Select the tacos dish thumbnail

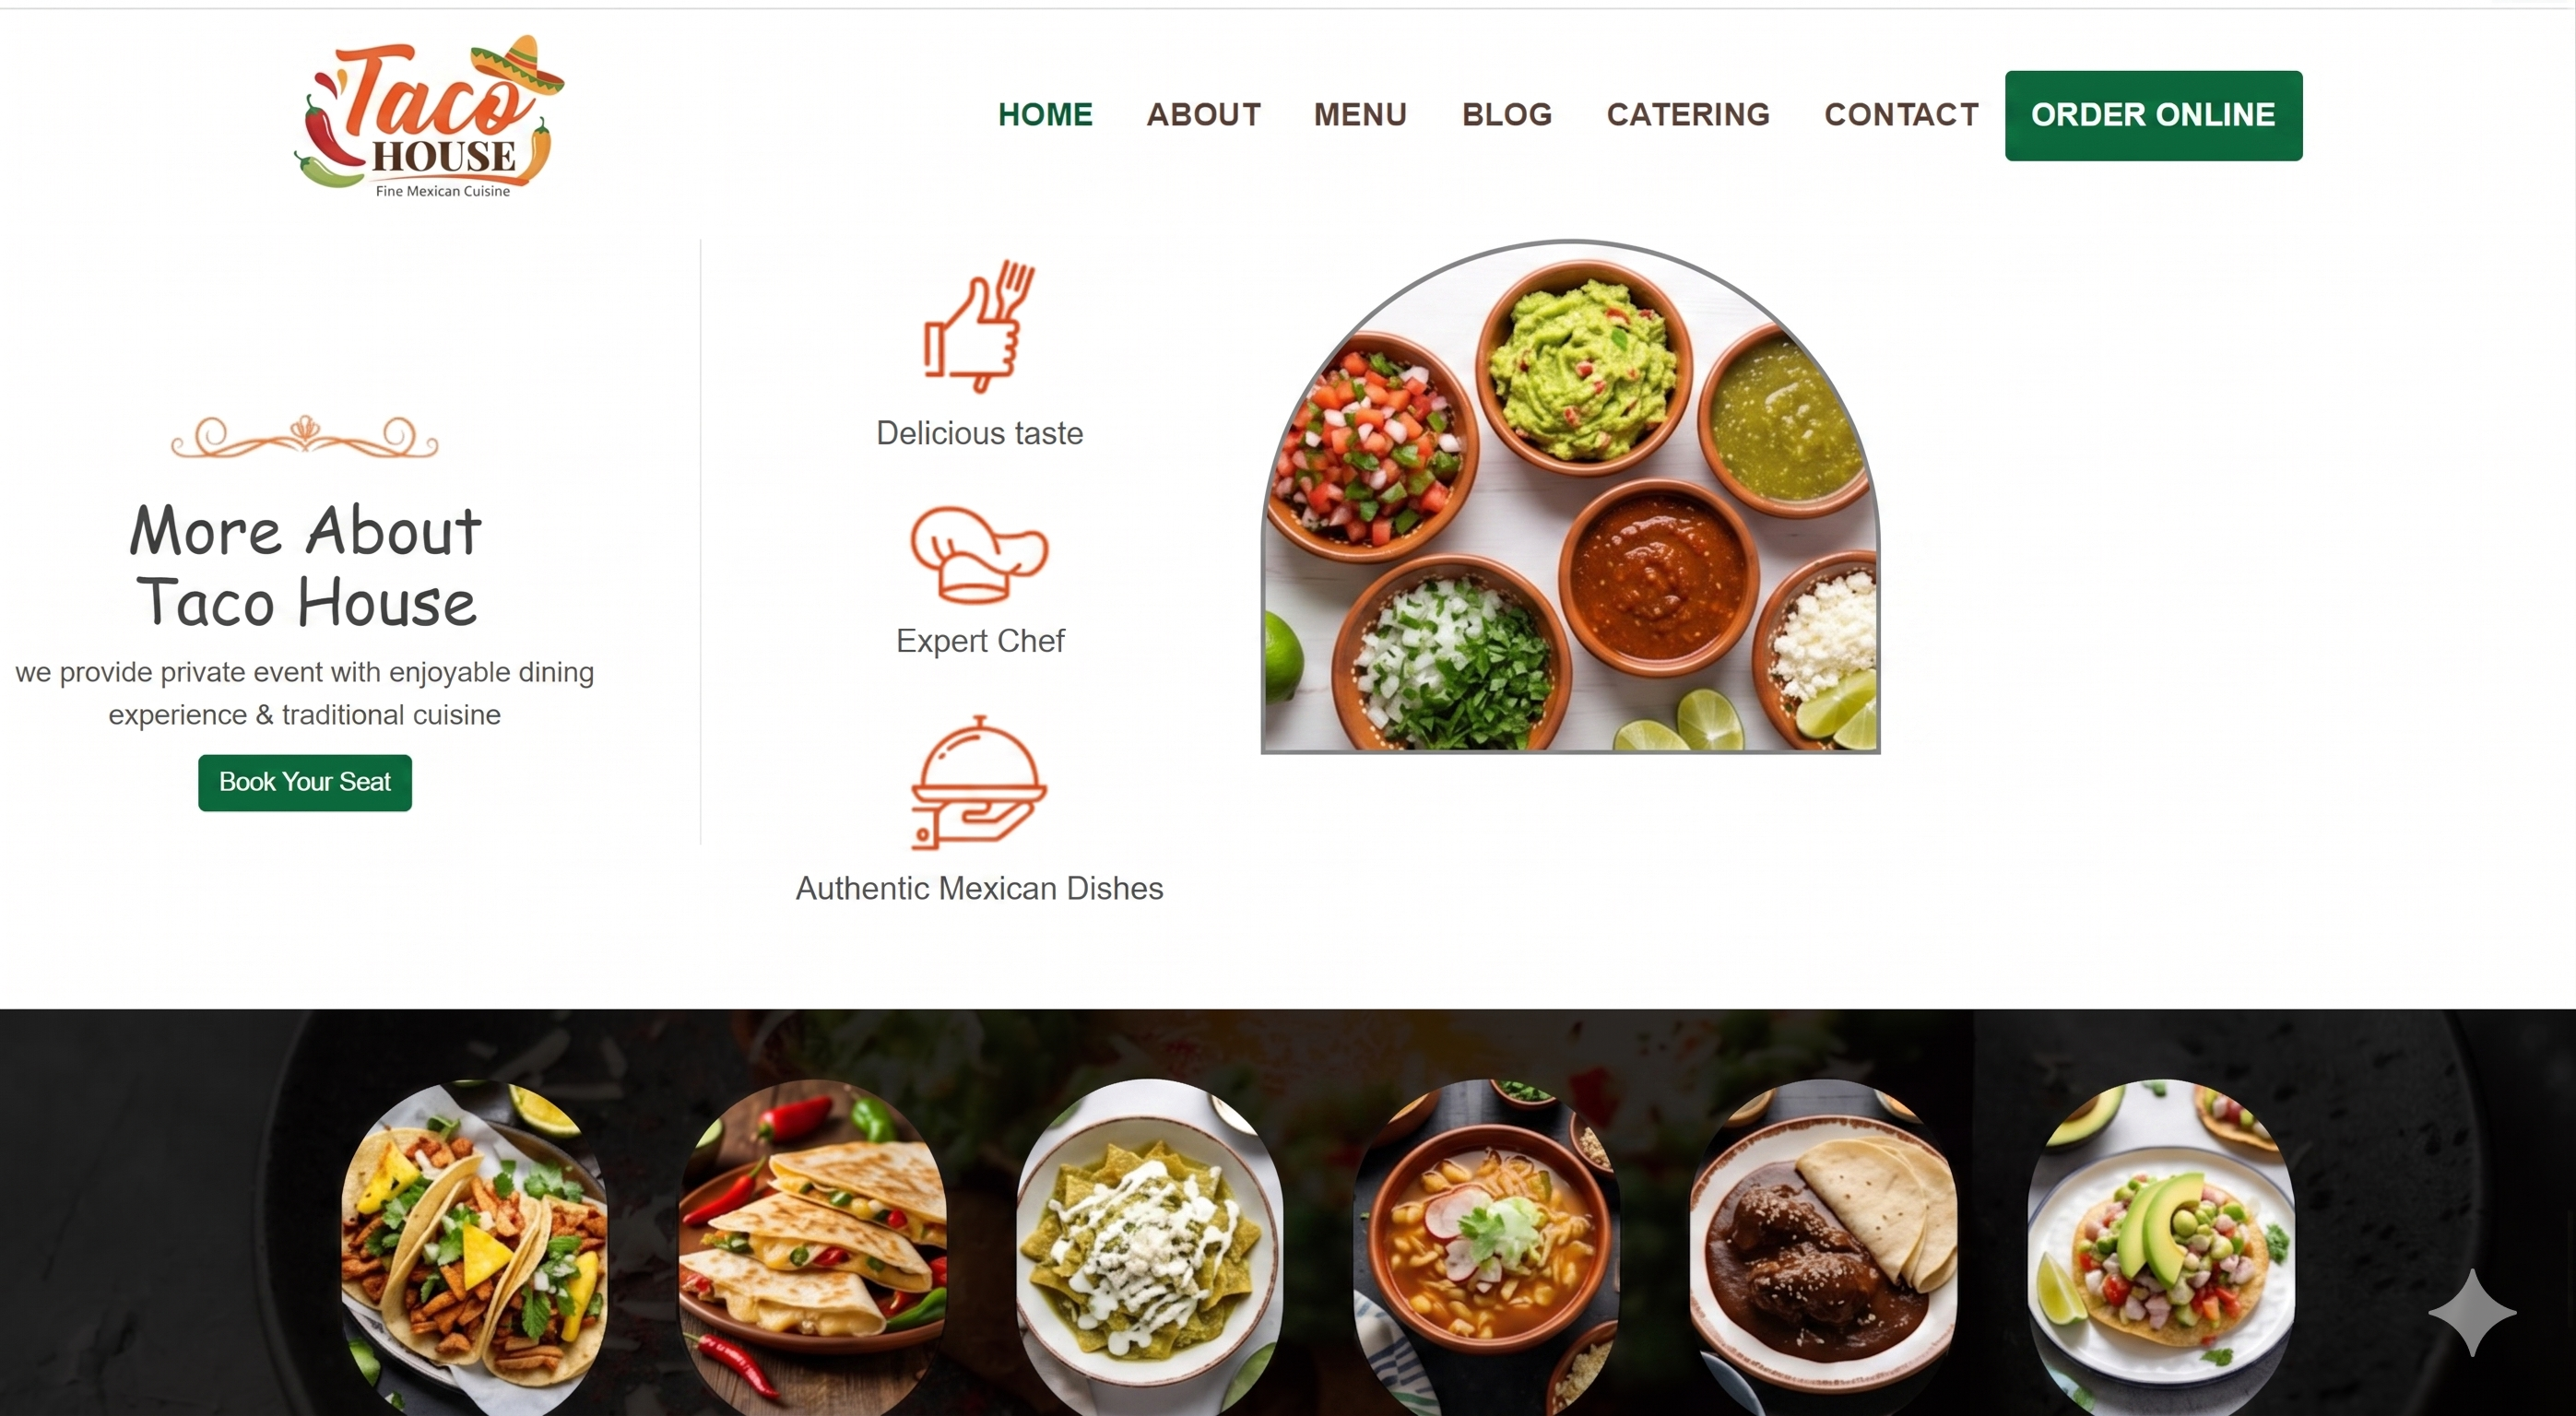tap(474, 1247)
